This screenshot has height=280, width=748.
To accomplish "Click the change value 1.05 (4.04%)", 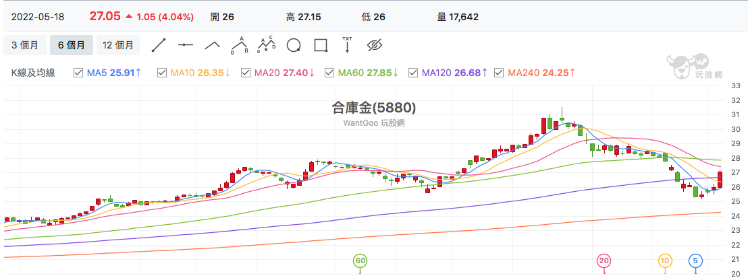I will pos(165,17).
